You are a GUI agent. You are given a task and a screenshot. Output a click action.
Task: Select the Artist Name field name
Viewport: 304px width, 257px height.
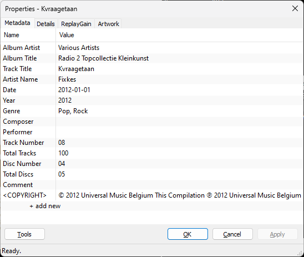(21, 79)
